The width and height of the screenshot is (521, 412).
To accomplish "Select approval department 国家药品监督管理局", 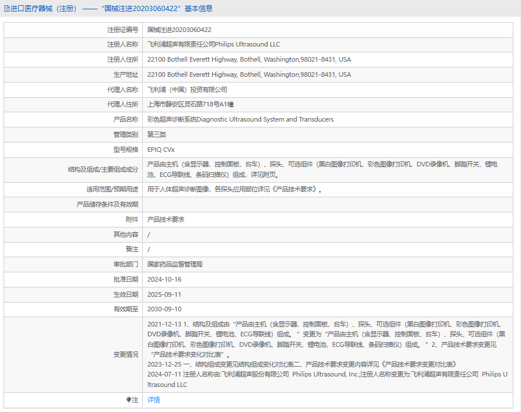I will tap(175, 264).
